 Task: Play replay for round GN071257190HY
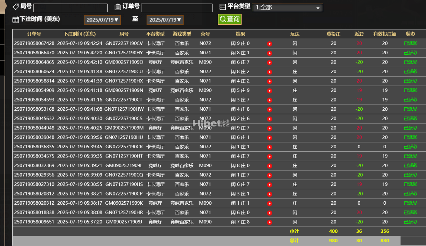click(x=270, y=53)
